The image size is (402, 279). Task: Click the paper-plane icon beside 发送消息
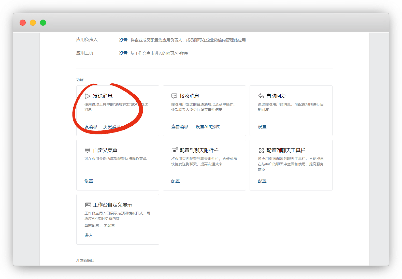click(x=88, y=96)
